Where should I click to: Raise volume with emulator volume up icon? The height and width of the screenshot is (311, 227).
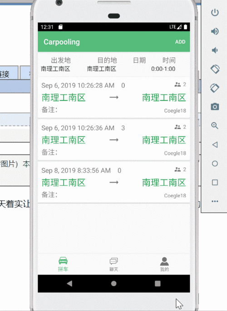(215, 31)
